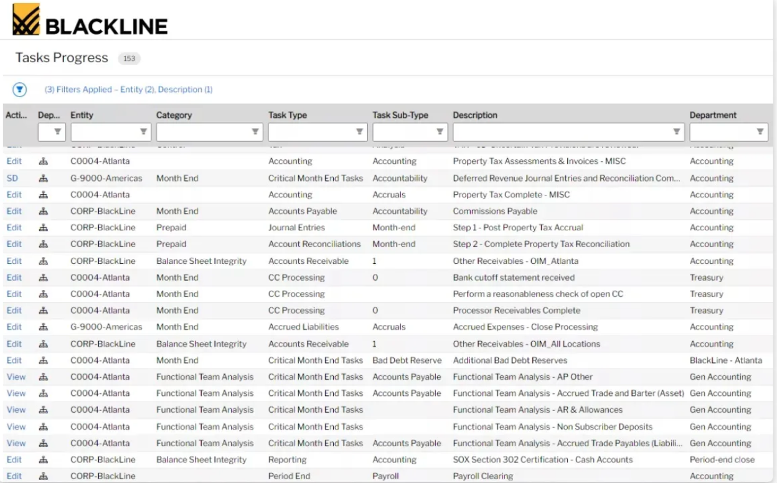This screenshot has height=483, width=777.
Task: Select the 'Journal Entries' task type cell
Action: click(x=296, y=228)
